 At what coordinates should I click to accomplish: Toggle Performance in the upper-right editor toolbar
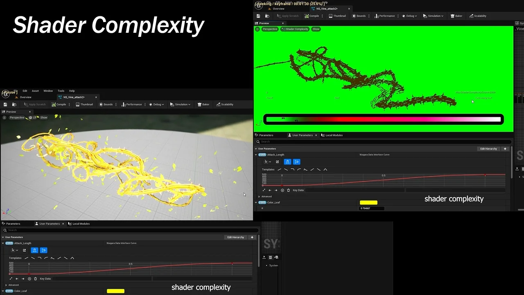pyautogui.click(x=384, y=16)
